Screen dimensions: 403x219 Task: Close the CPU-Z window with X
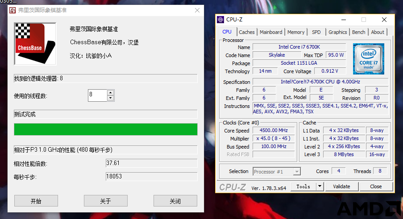click(x=384, y=20)
